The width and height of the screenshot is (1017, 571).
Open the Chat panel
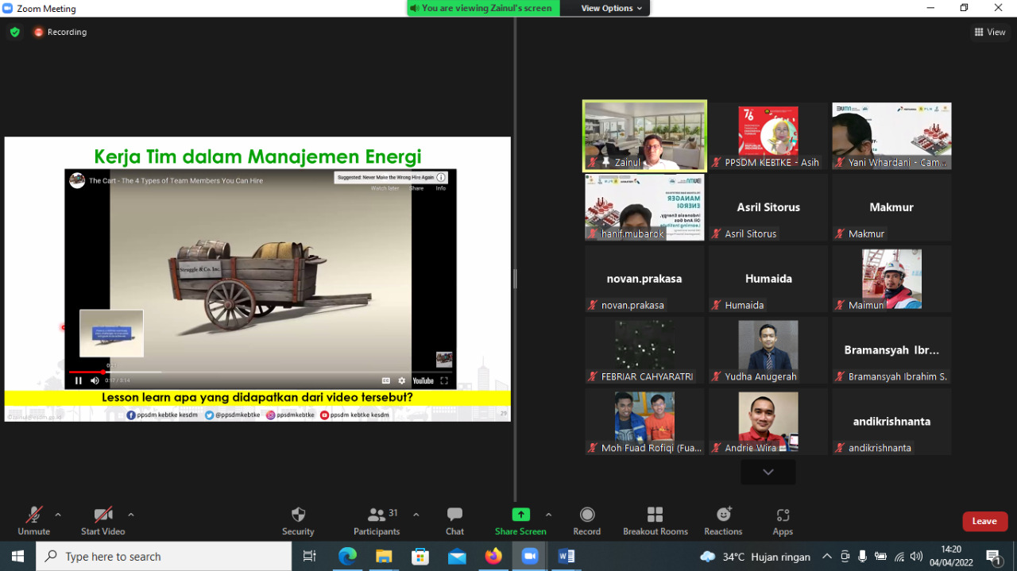pyautogui.click(x=454, y=521)
